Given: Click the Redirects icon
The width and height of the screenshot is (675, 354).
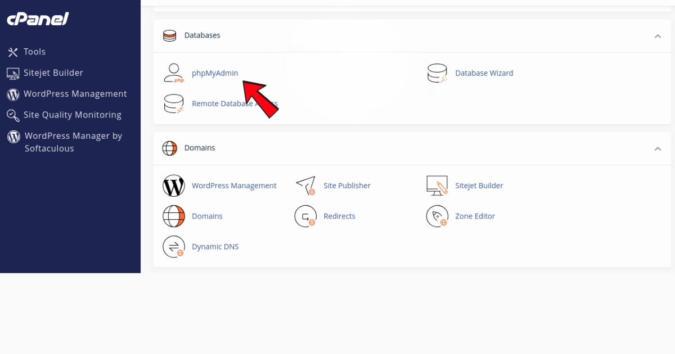Looking at the screenshot, I should 305,216.
